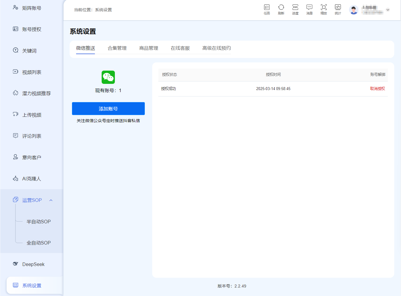The image size is (401, 296).
Task: Click the 潜力视频推荐 flame icon
Action: point(16,93)
